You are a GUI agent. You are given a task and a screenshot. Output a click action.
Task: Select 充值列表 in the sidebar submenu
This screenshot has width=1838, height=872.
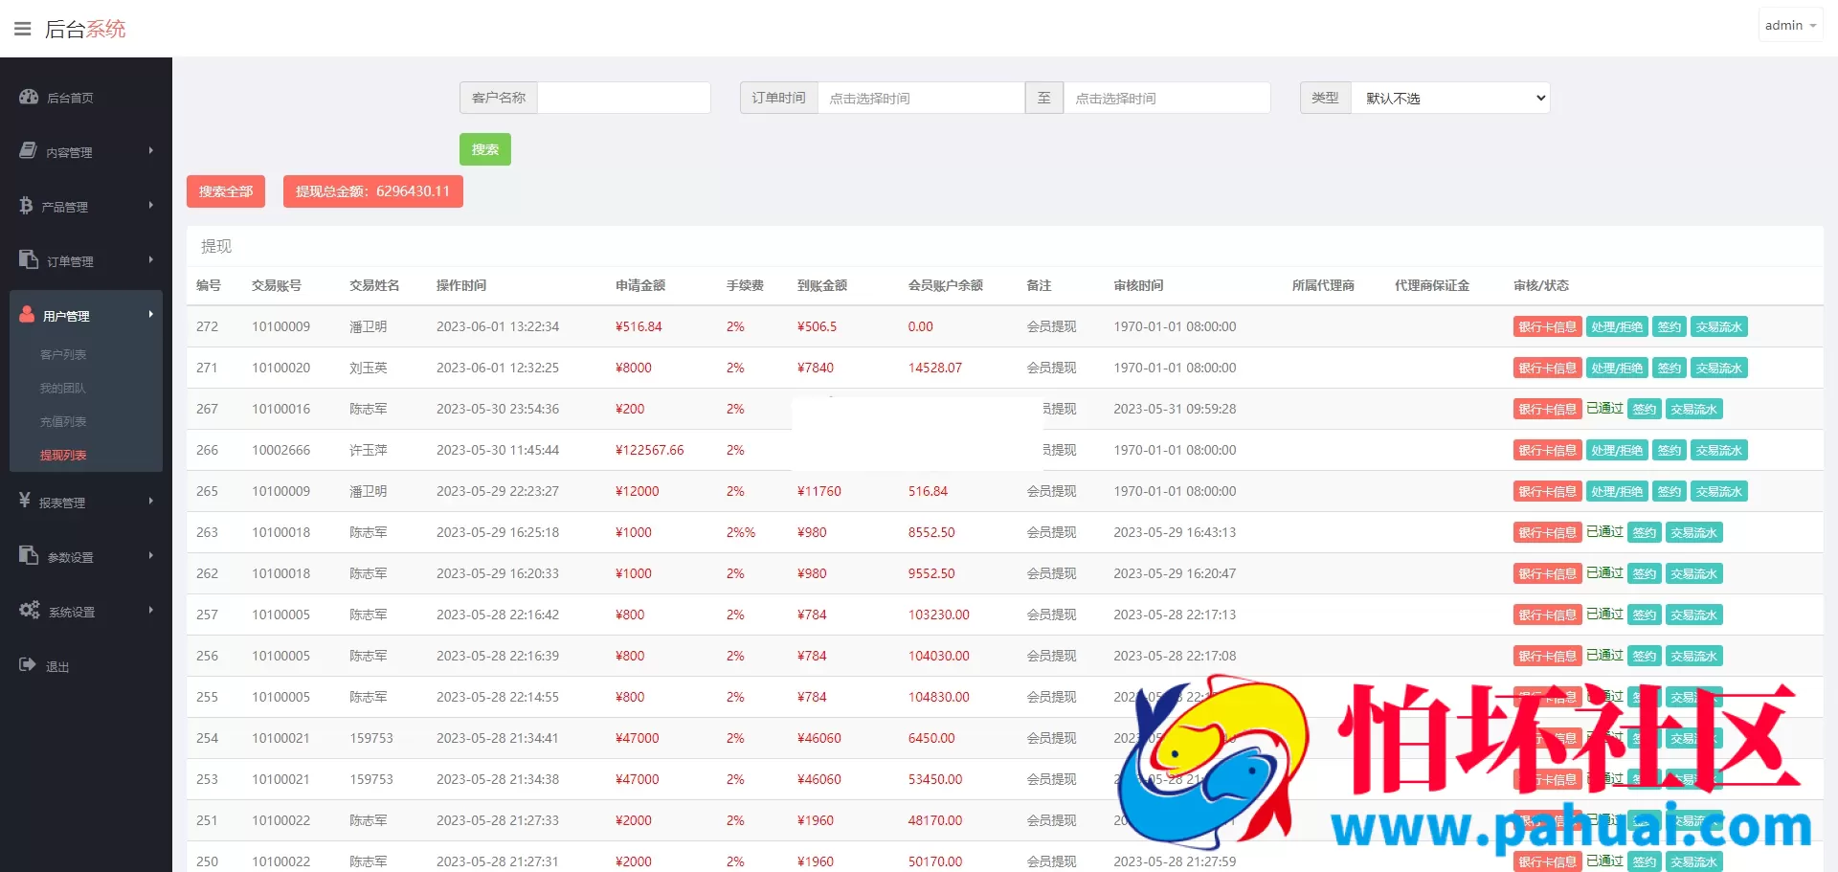[x=63, y=422]
